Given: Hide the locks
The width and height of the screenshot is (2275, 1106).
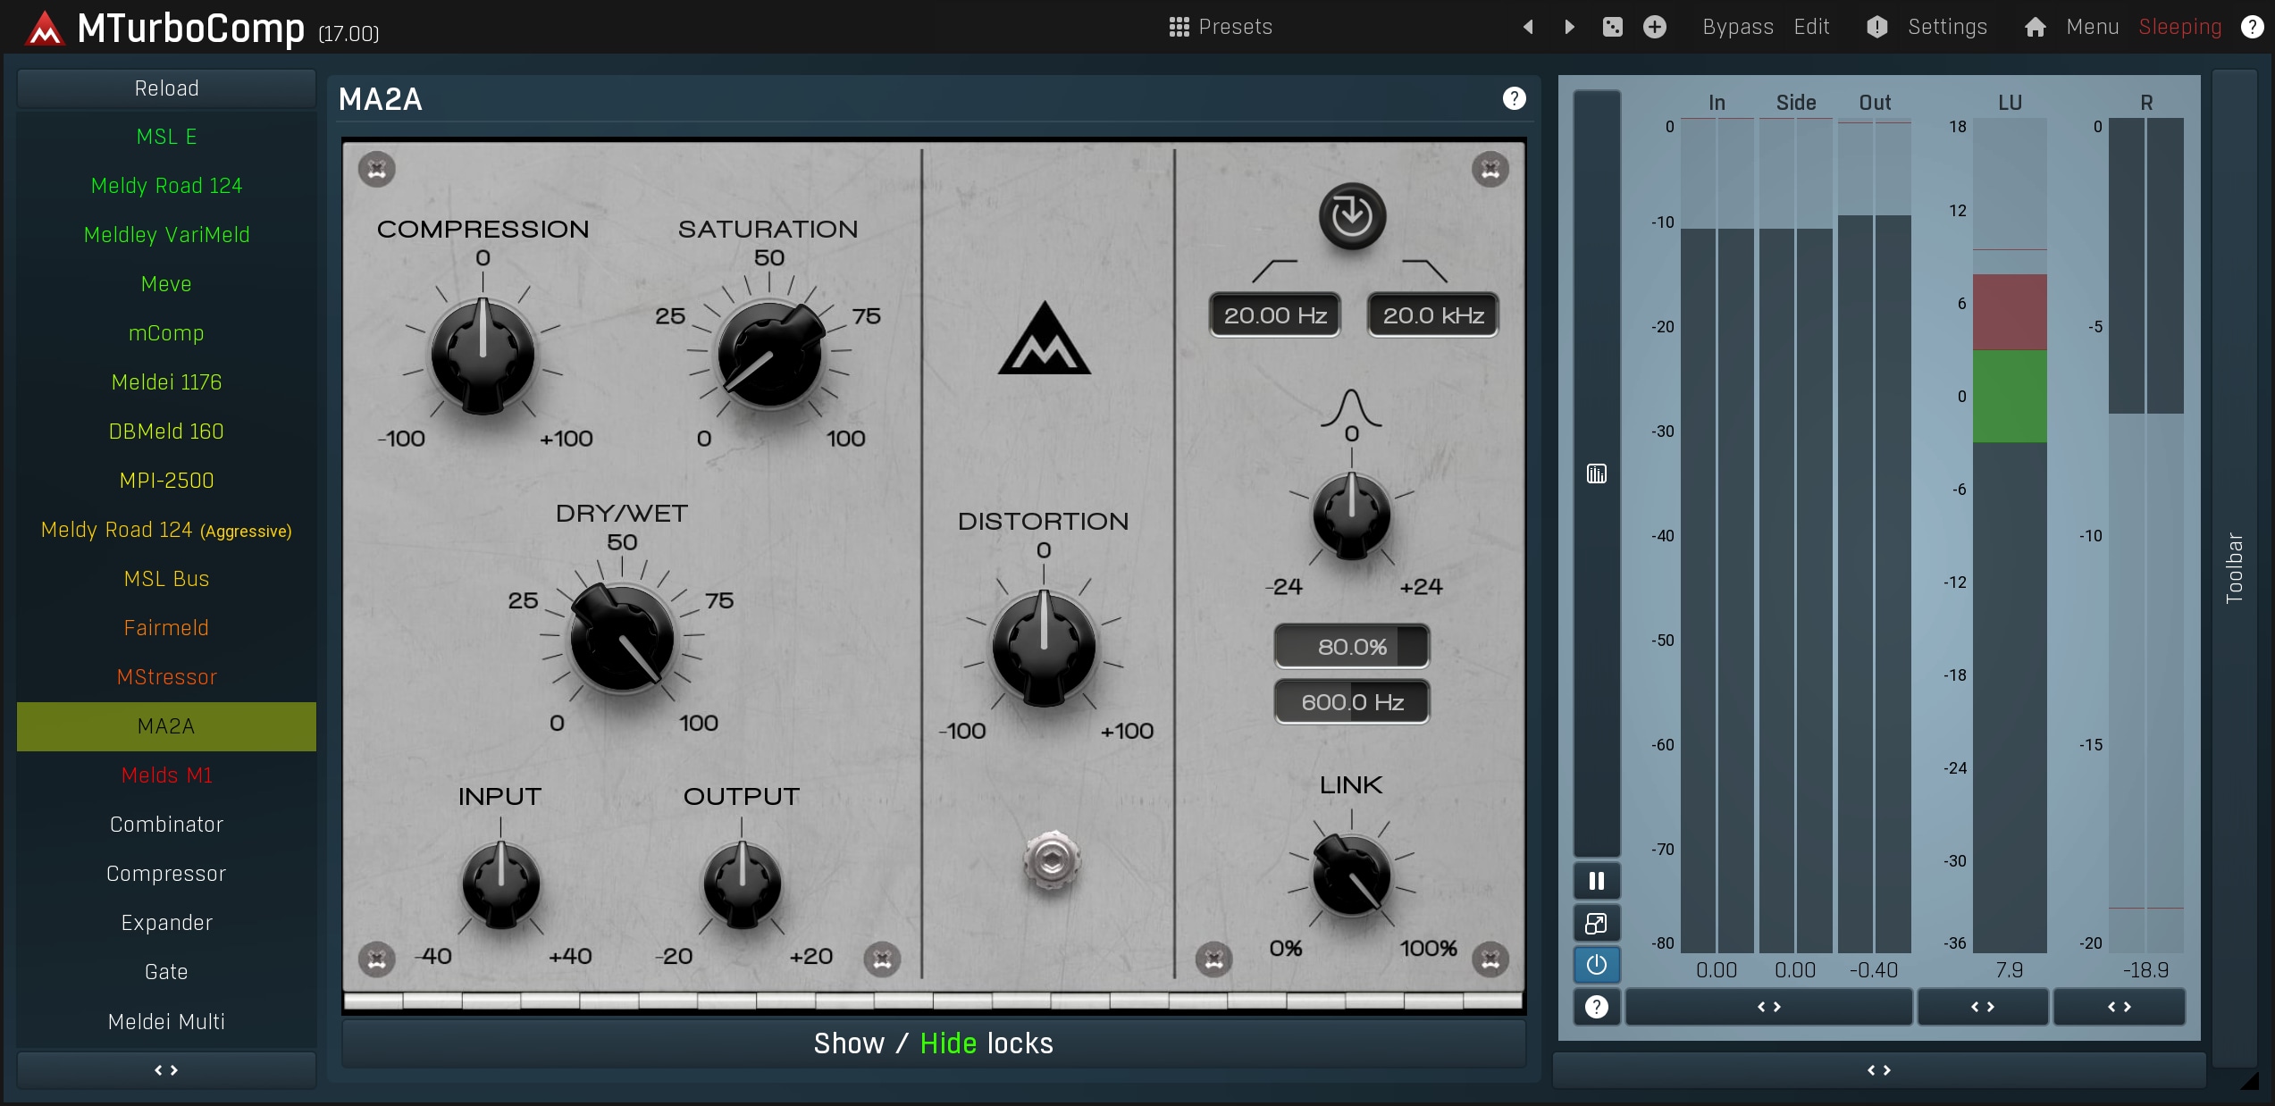Looking at the screenshot, I should (948, 1043).
